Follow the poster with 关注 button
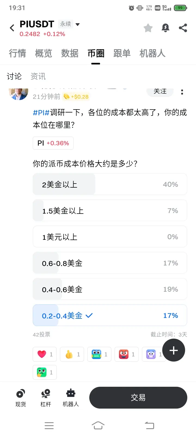This screenshot has width=196, height=437. click(x=160, y=92)
